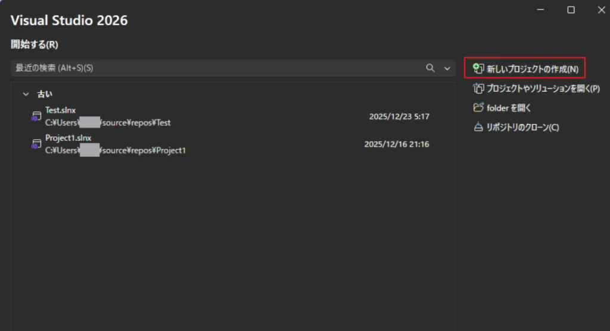
Task: Click the new project creation icon
Action: click(478, 69)
